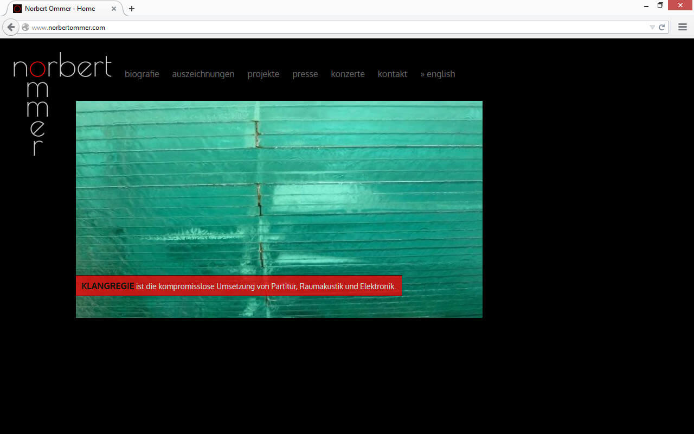Show URL history dropdown arrow

tap(652, 27)
